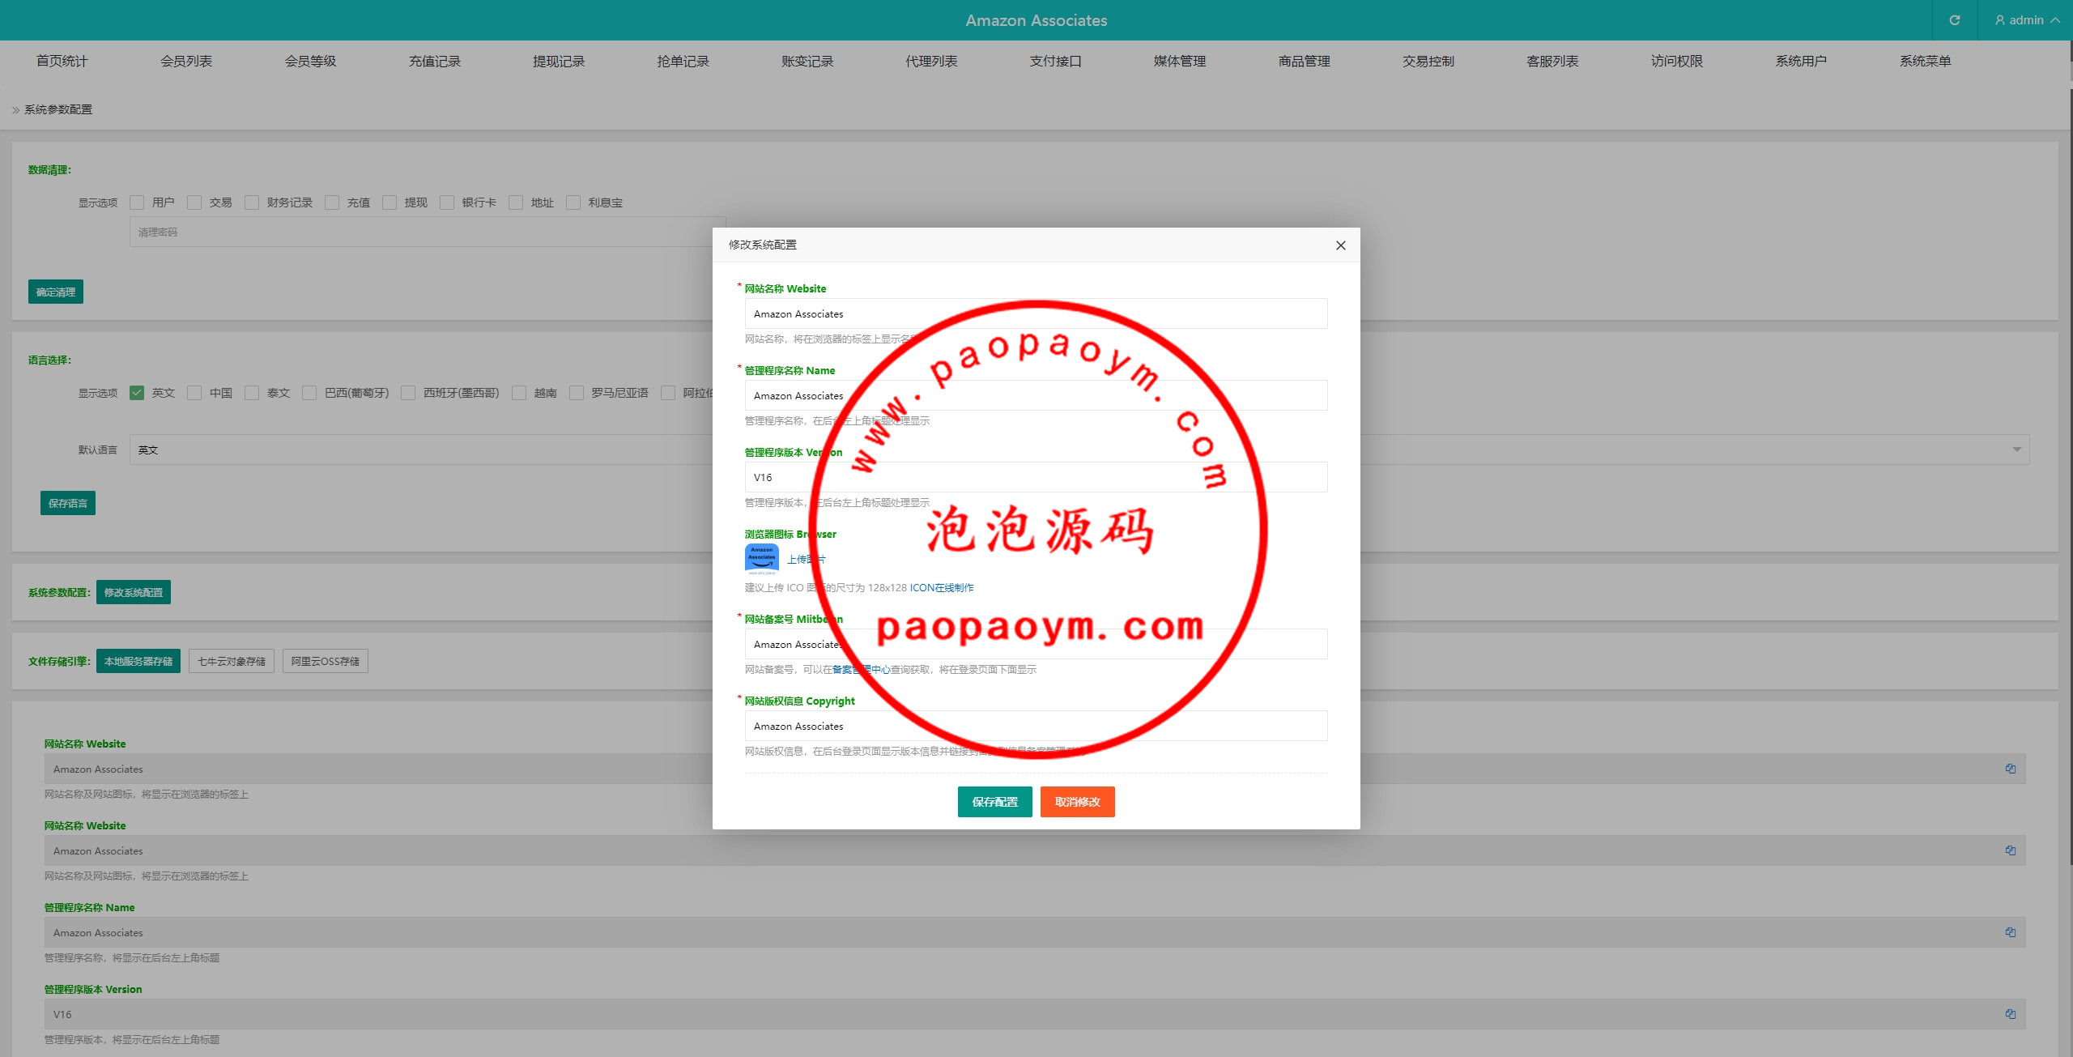
Task: Edit the 管理程序名称 Name field in dialog
Action: tap(1036, 395)
